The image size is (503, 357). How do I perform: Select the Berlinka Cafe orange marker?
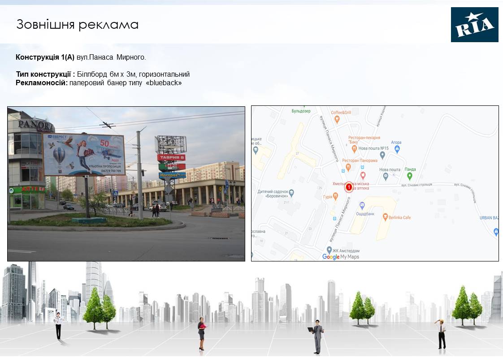(385, 217)
